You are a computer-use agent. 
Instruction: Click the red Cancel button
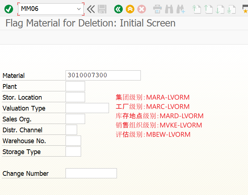click(x=142, y=9)
